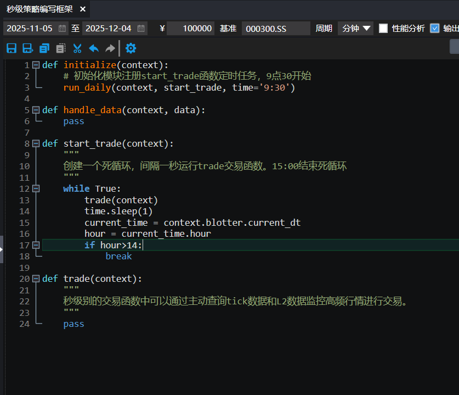Open the end date calendar picker
This screenshot has width=459, height=395.
[141, 29]
